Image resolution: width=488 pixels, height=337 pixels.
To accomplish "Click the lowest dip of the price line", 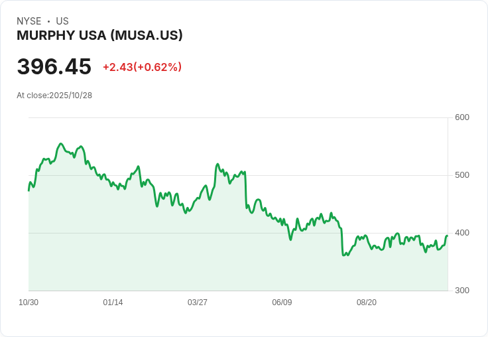I will (x=343, y=255).
